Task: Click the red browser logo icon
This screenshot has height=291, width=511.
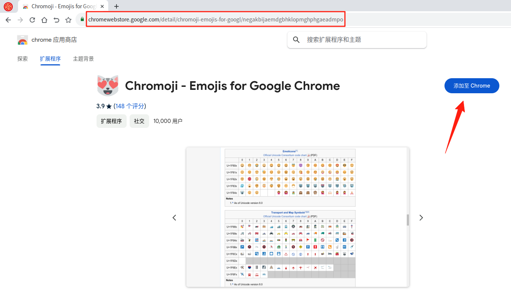Action: coord(8,6)
